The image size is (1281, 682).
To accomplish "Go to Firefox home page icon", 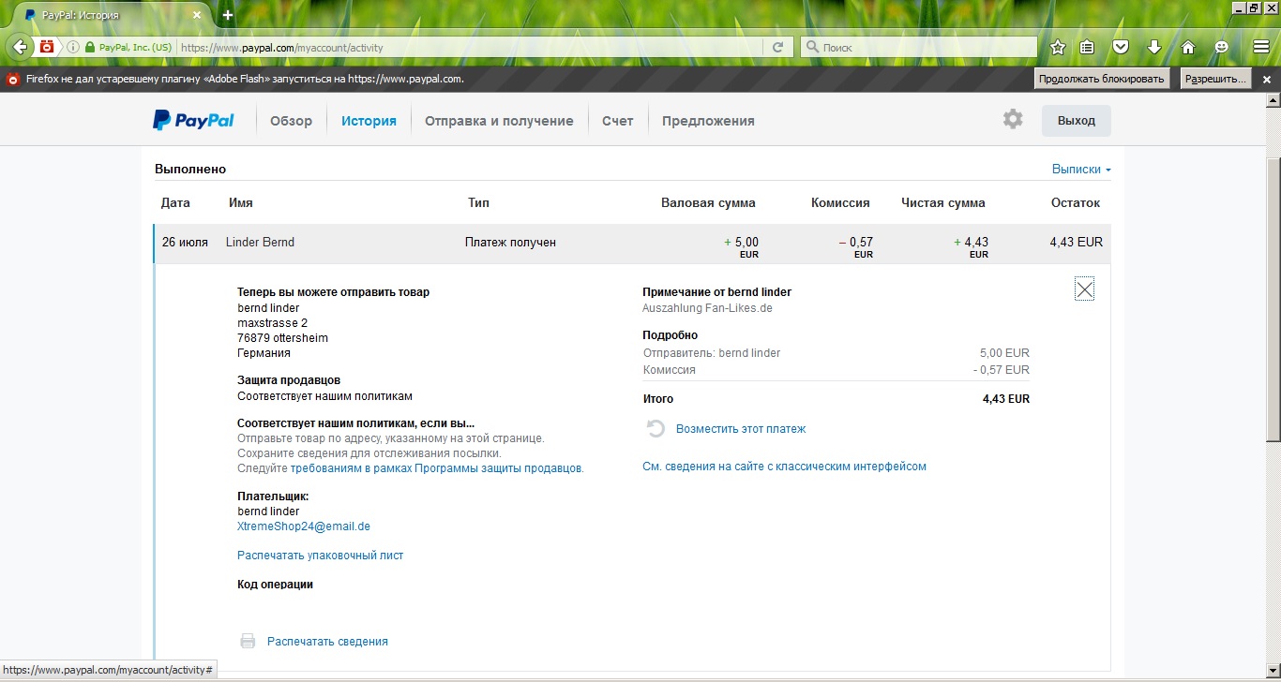I will point(1187,47).
